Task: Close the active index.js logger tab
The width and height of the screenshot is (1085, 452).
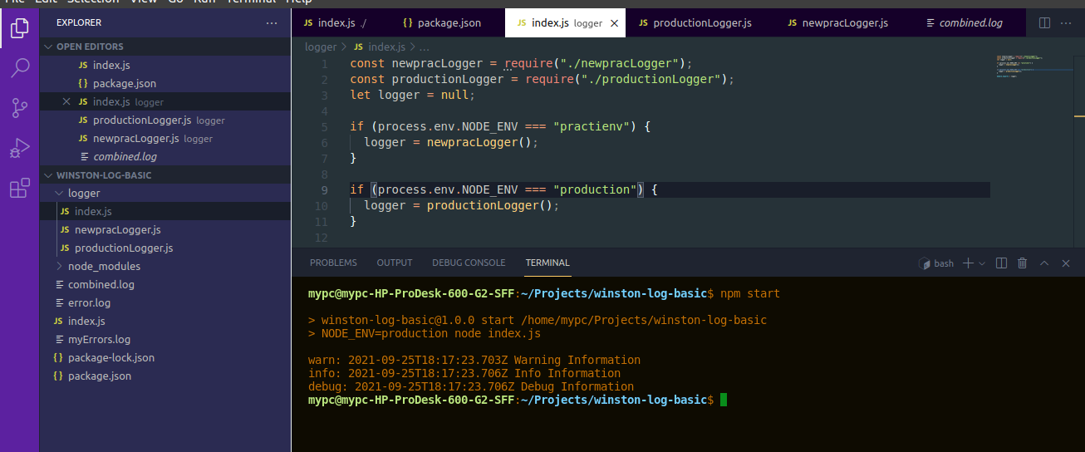Action: [615, 23]
